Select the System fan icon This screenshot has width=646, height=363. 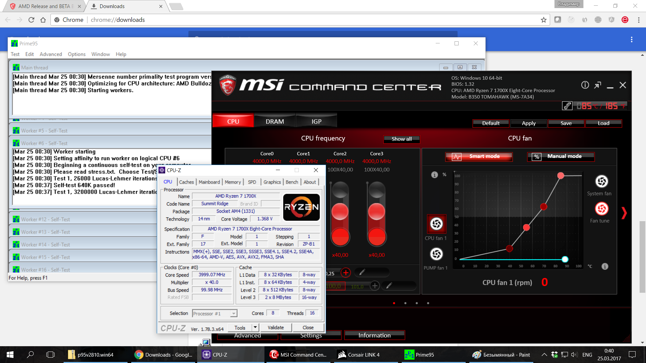point(602,182)
